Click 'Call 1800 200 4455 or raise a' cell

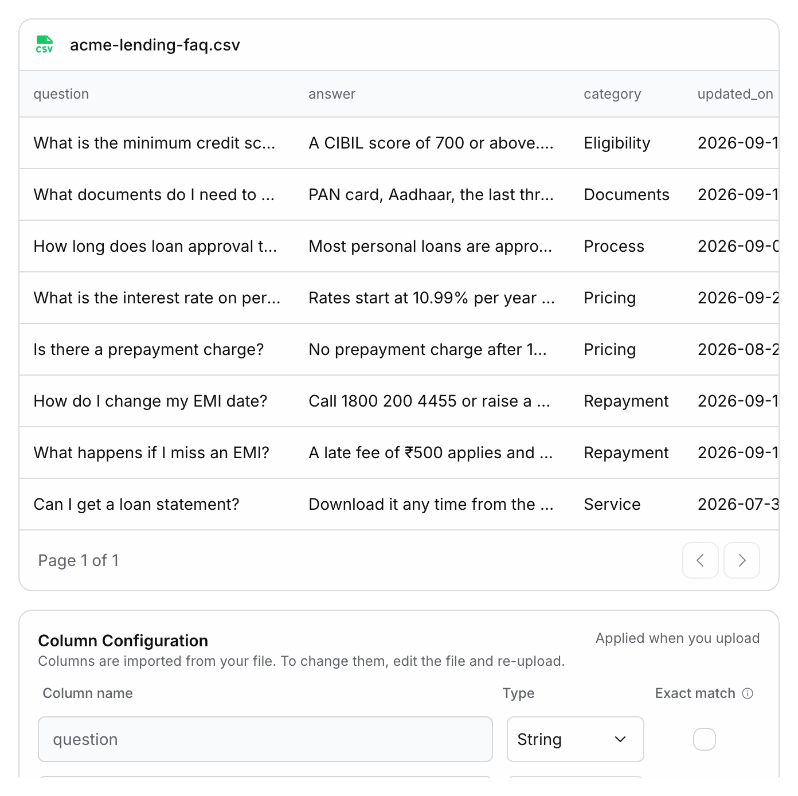(429, 401)
